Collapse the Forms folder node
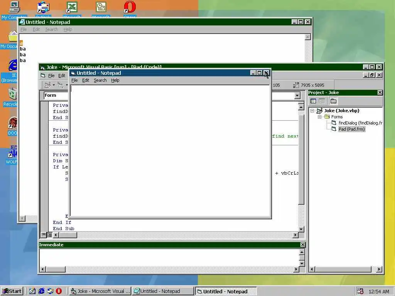The width and height of the screenshot is (395, 296). click(319, 117)
